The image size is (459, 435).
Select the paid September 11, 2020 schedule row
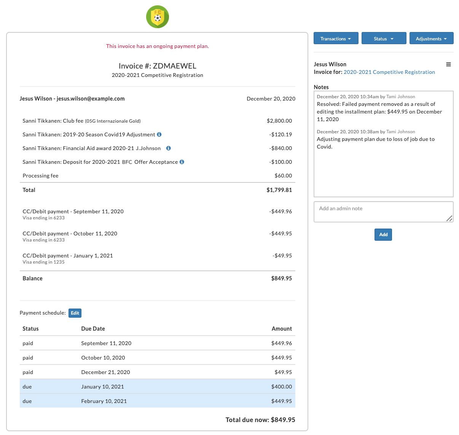pos(158,343)
